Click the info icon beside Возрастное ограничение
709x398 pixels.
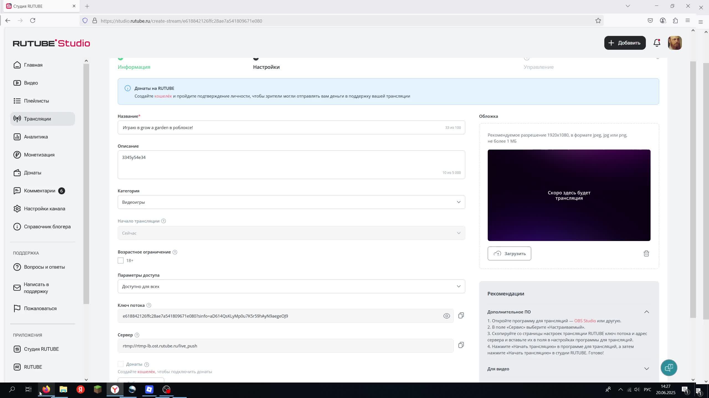click(175, 252)
